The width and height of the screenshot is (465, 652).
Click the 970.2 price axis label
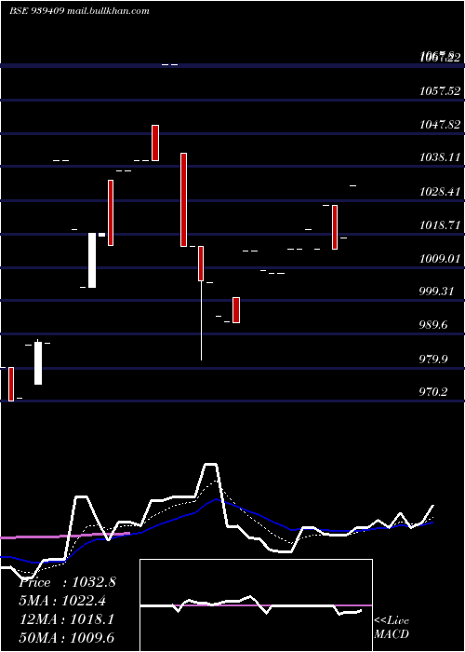coord(433,391)
